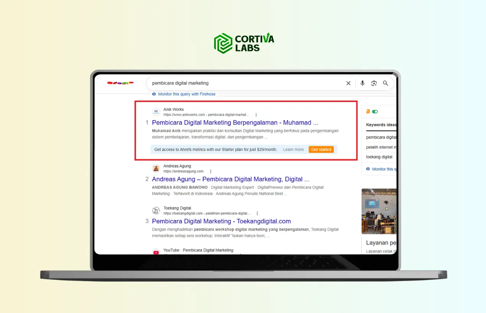486x313 pixels.
Task: Click the Andreas Agung site favicon
Action: [156, 169]
